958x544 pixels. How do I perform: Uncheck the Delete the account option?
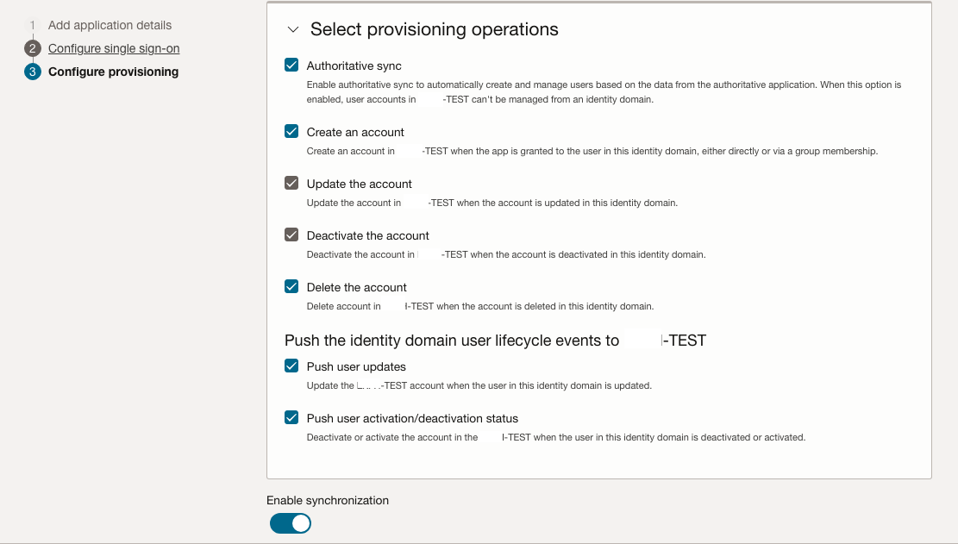[x=291, y=286]
